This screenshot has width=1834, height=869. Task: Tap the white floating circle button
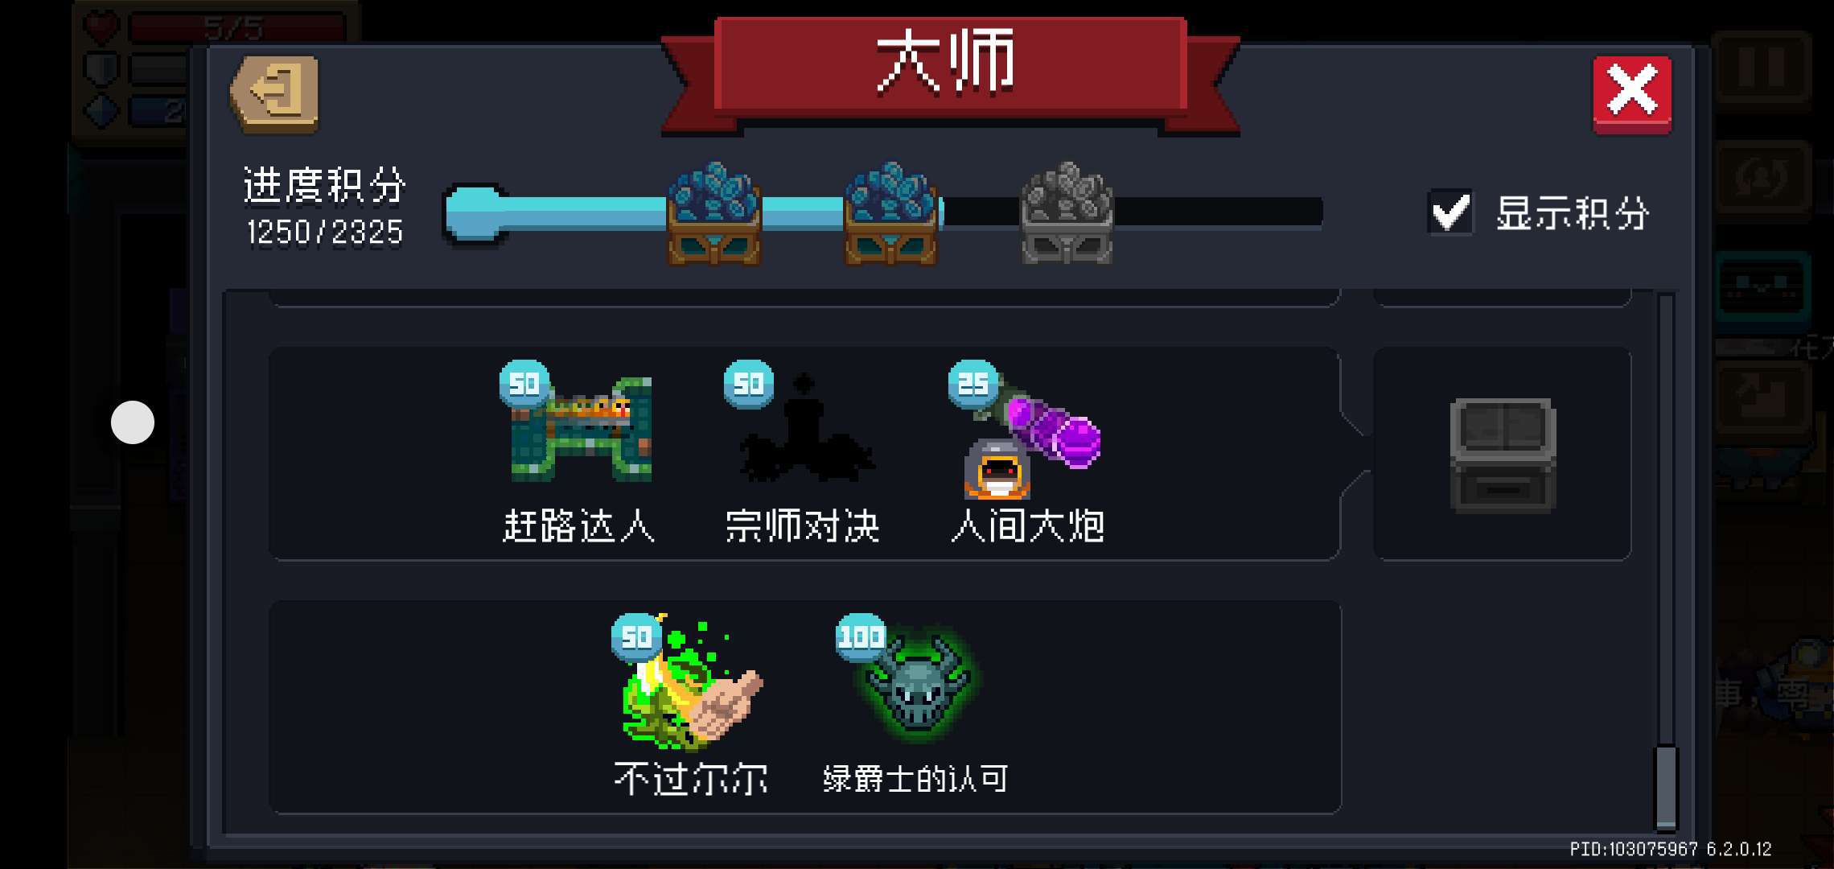pos(133,422)
